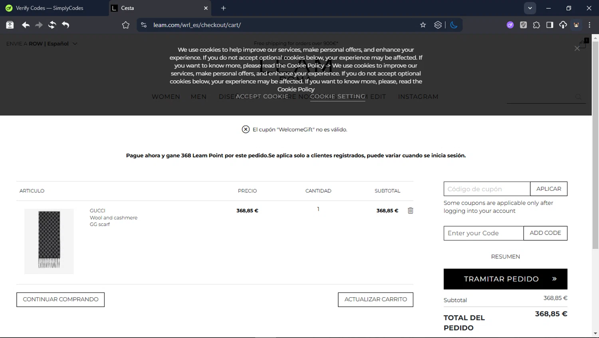Click the cloud download icon

click(563, 25)
